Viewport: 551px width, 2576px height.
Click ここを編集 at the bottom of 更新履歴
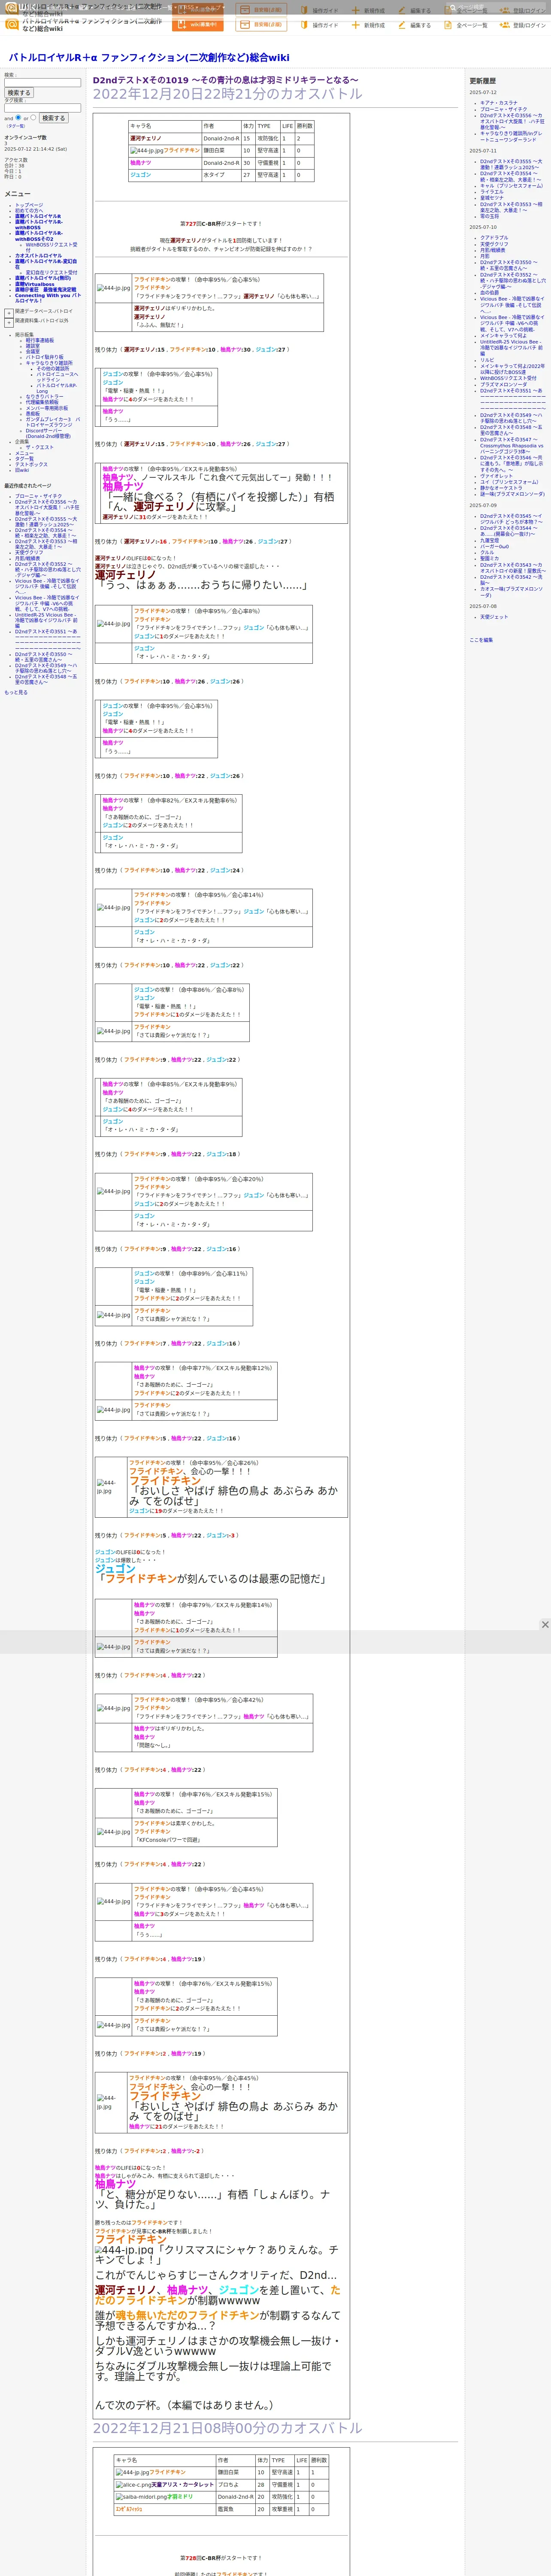tap(481, 640)
